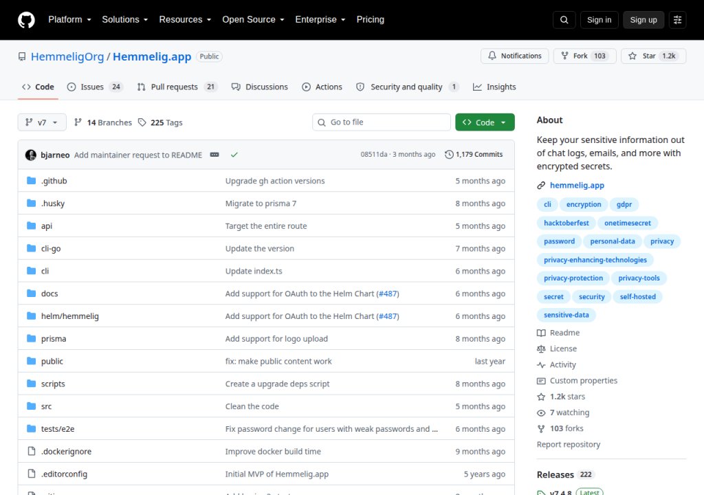Click the history clock icon by 1,179 Commits

[x=448, y=155]
